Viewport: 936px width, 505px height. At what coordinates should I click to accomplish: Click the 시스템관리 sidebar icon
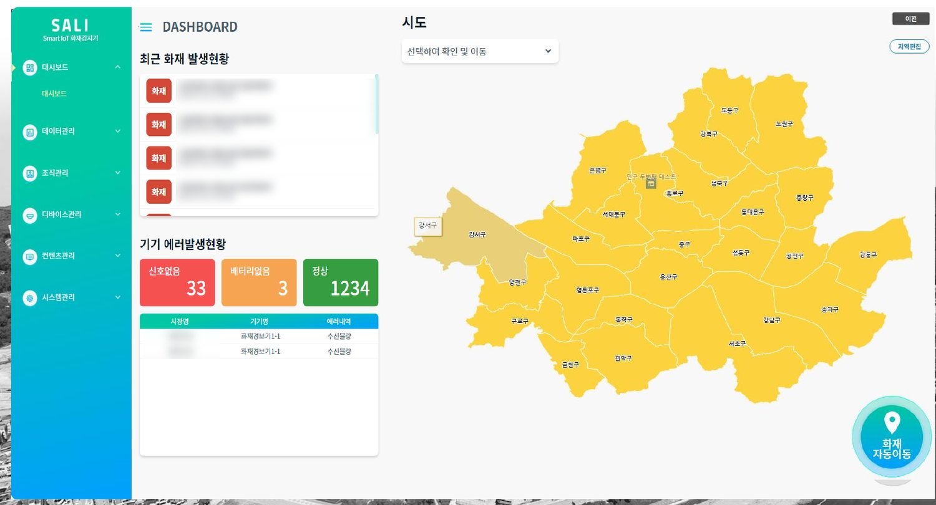(30, 298)
